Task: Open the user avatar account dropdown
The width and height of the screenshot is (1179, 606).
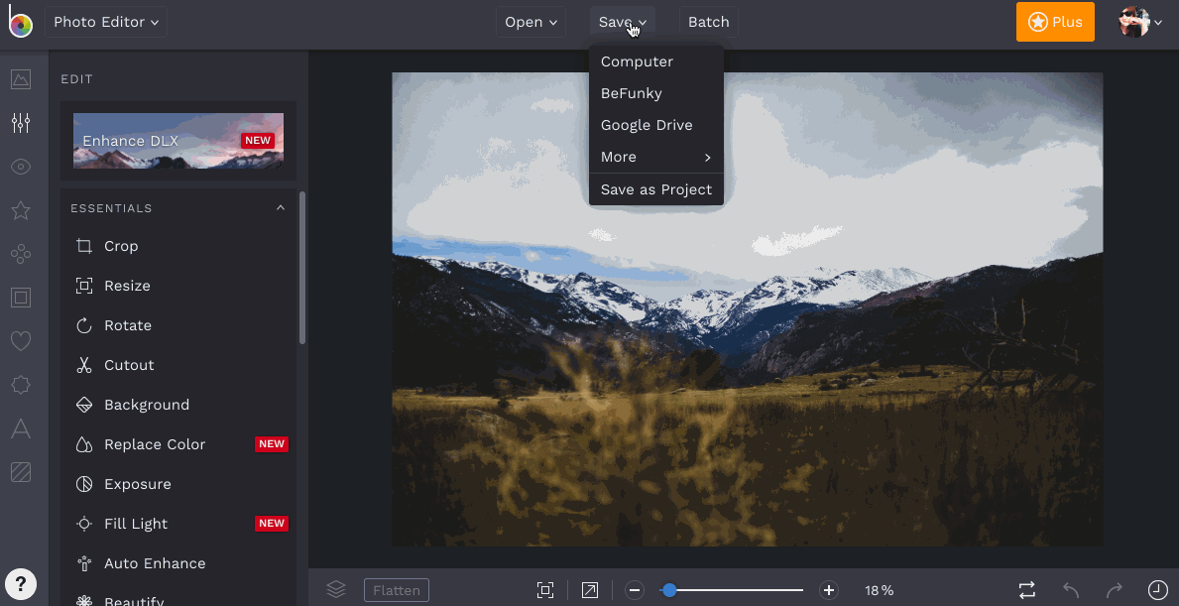Action: pyautogui.click(x=1140, y=22)
